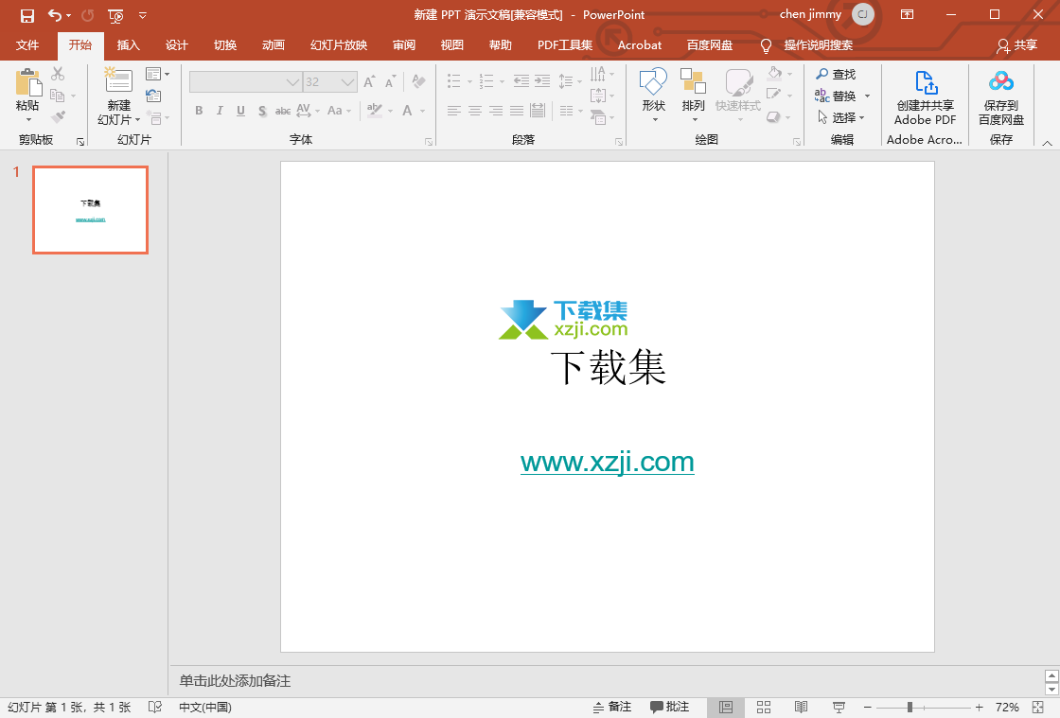
Task: Decrease font size icon
Action: (390, 81)
